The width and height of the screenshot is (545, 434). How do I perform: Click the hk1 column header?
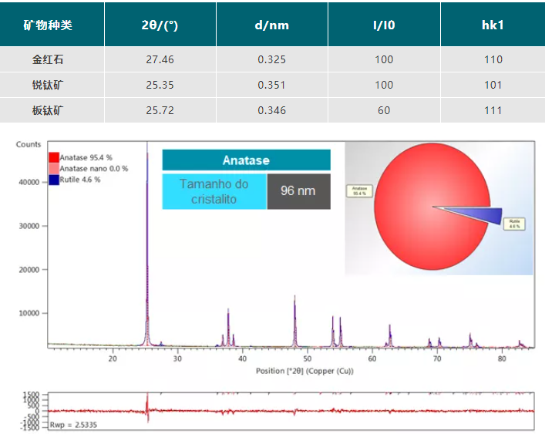pos(493,25)
